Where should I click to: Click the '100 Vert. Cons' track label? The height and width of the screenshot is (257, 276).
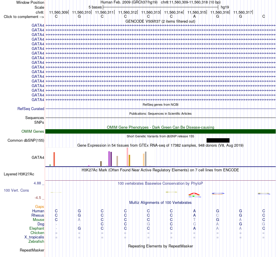point(16,190)
